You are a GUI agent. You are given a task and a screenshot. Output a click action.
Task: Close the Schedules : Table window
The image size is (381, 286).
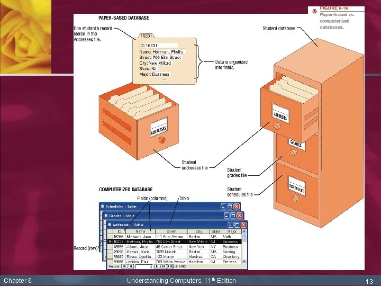(236, 207)
